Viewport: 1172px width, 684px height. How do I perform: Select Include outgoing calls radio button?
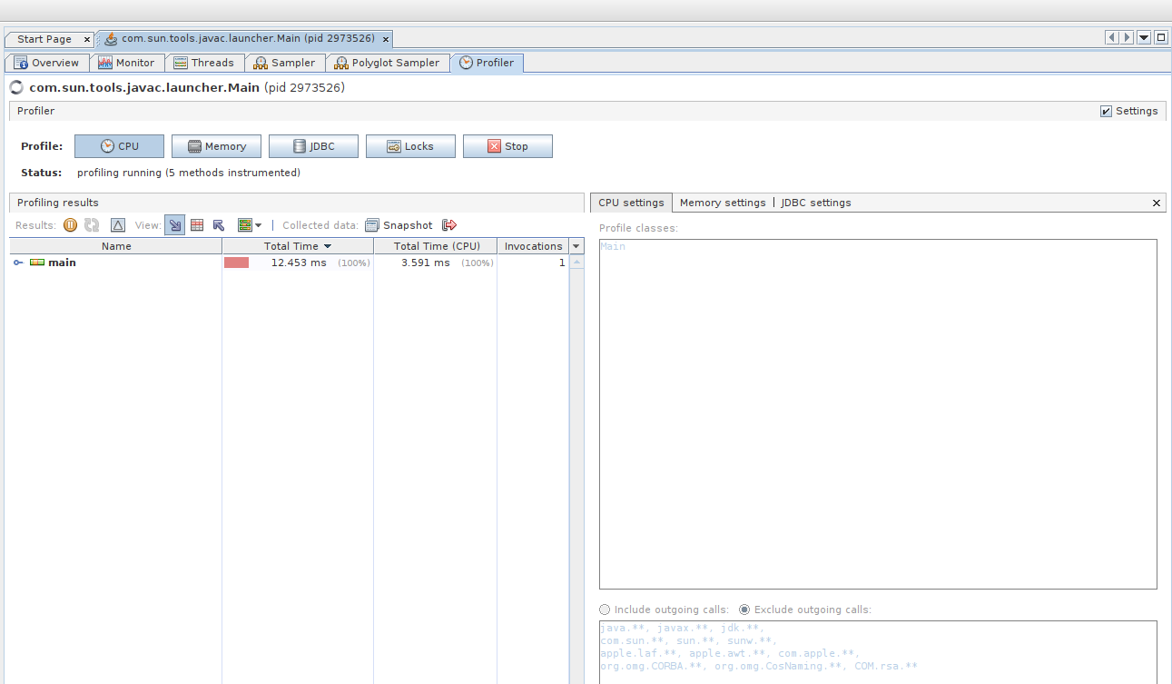[x=606, y=610]
